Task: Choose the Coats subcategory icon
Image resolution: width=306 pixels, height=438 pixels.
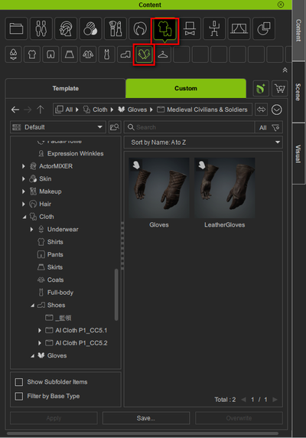Action: click(x=88, y=54)
